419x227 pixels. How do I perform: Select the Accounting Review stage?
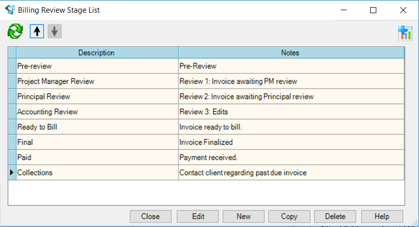tap(206, 112)
